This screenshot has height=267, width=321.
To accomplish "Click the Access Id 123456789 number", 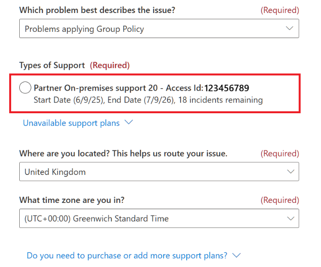I will [227, 88].
